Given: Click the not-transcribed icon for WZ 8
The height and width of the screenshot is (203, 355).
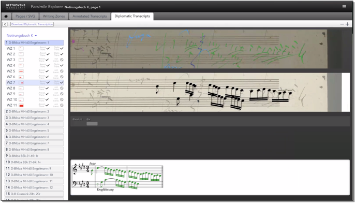Looking at the screenshot, I should 62,88.
